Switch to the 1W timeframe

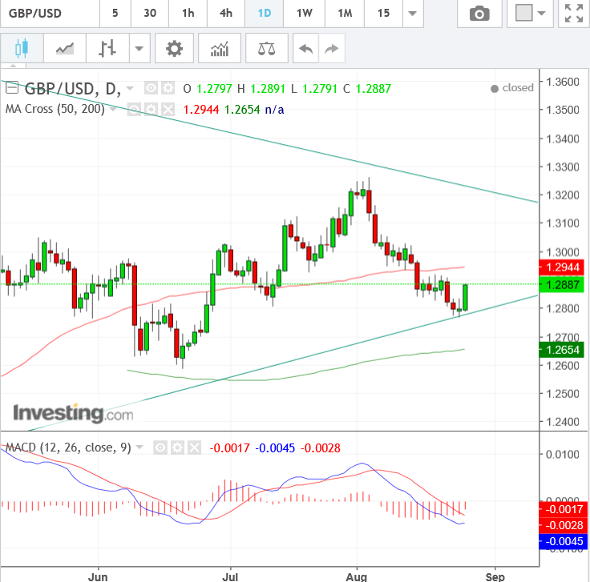(304, 14)
